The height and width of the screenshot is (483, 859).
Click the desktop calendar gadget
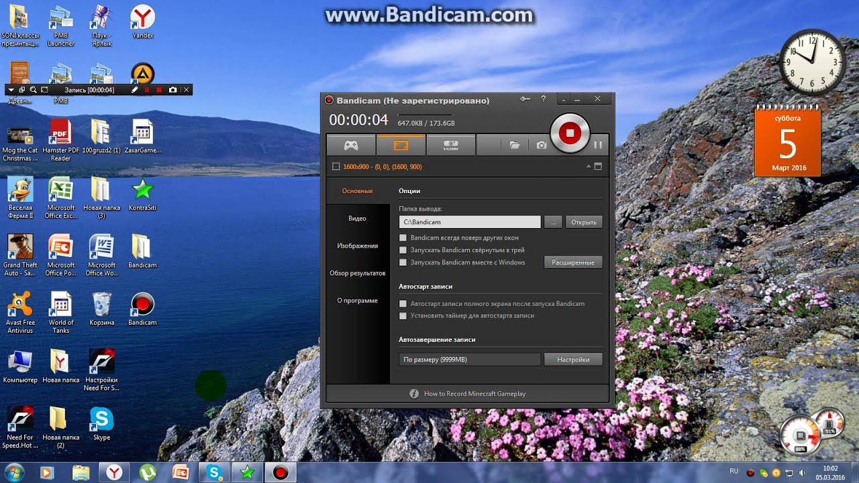pyautogui.click(x=788, y=140)
